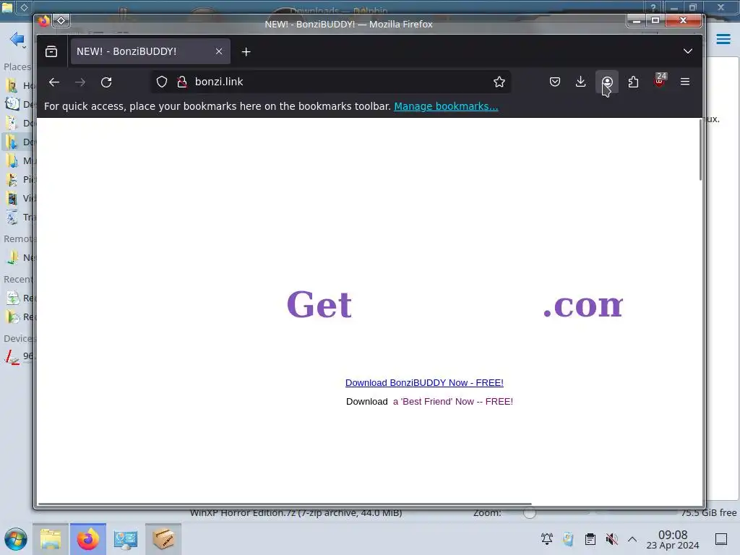This screenshot has width=740, height=555.
Task: Open tracking protection shield icon
Action: point(162,82)
